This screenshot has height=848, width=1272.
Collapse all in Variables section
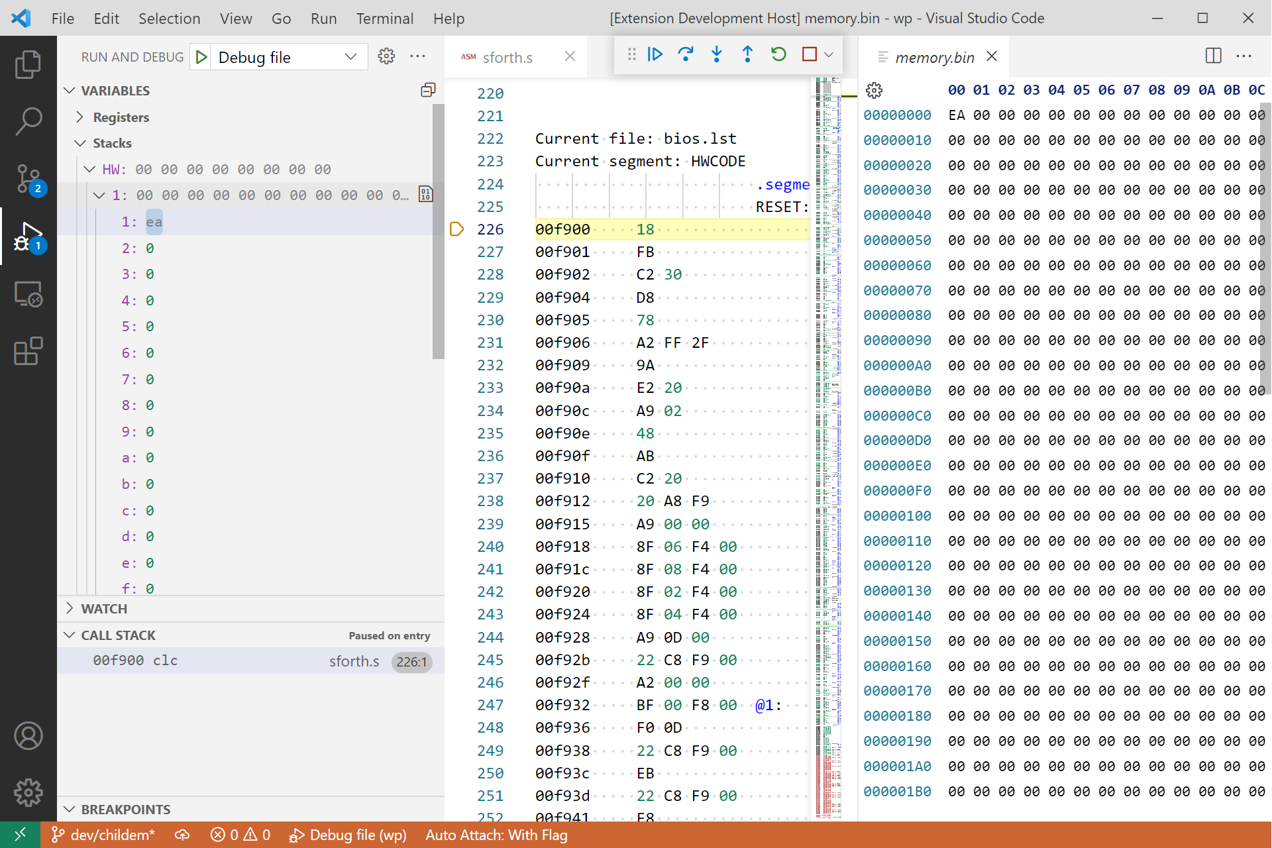point(428,90)
